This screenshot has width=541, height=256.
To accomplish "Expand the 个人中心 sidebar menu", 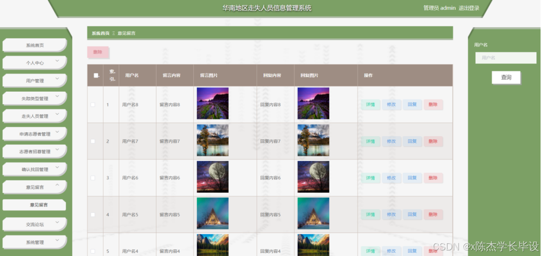I will [35, 63].
